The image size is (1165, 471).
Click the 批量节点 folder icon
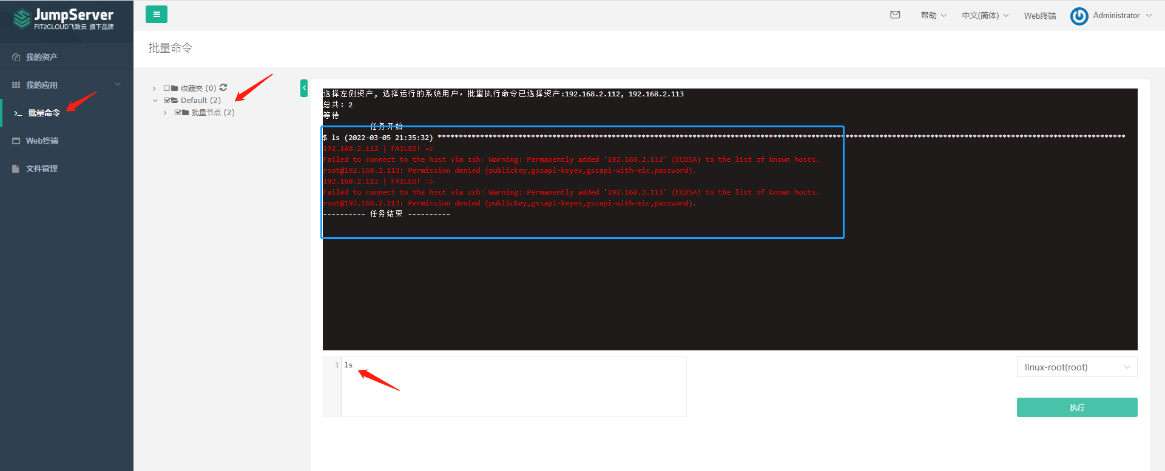click(186, 112)
